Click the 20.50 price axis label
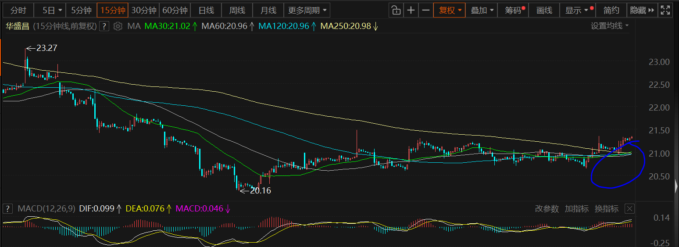Image resolution: width=679 pixels, height=247 pixels. [x=659, y=176]
